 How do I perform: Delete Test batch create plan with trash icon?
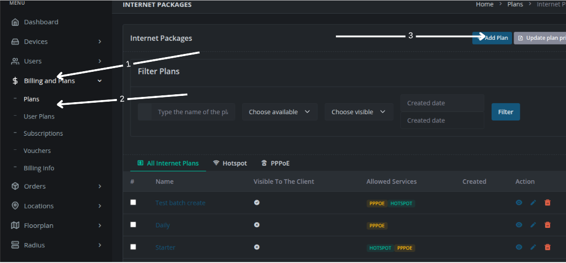click(548, 203)
